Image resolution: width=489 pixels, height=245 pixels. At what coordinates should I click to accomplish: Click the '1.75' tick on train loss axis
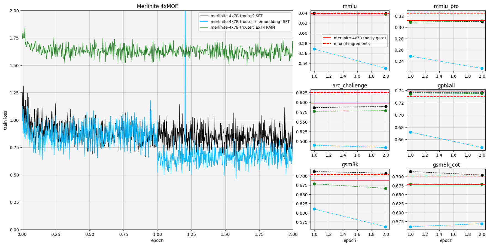(x=14, y=38)
